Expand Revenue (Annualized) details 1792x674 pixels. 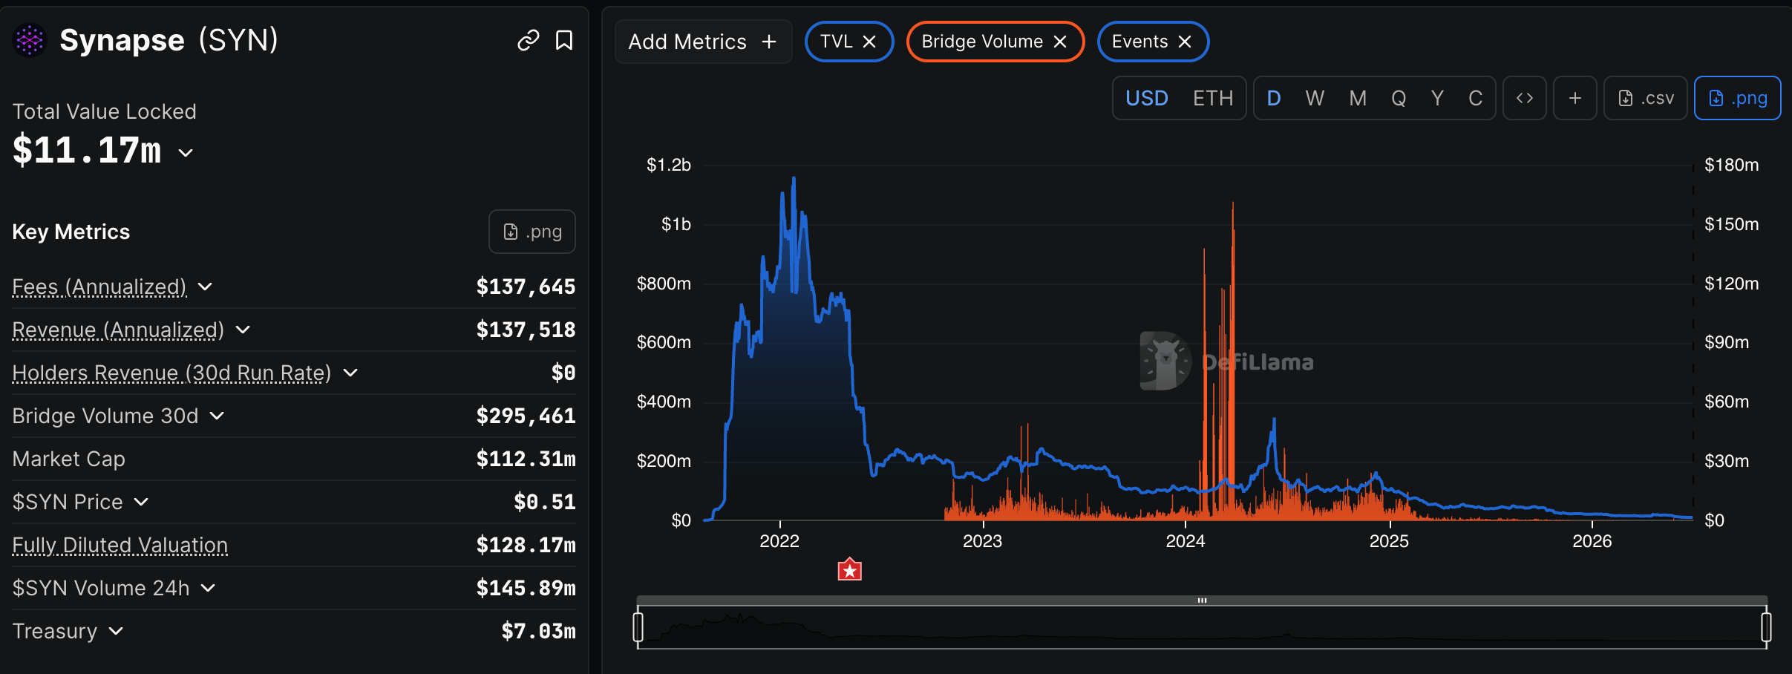243,330
